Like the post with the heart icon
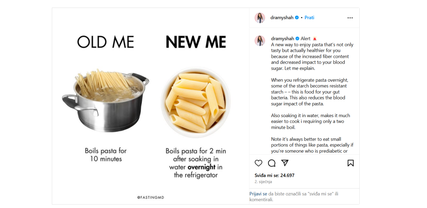 click(x=259, y=163)
